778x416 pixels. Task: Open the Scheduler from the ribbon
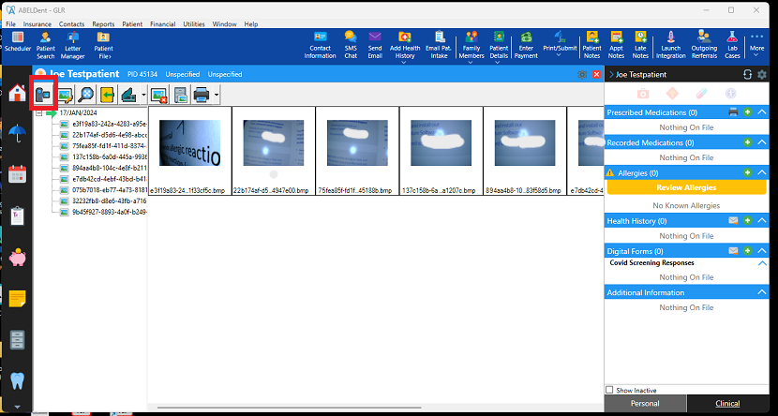18,43
